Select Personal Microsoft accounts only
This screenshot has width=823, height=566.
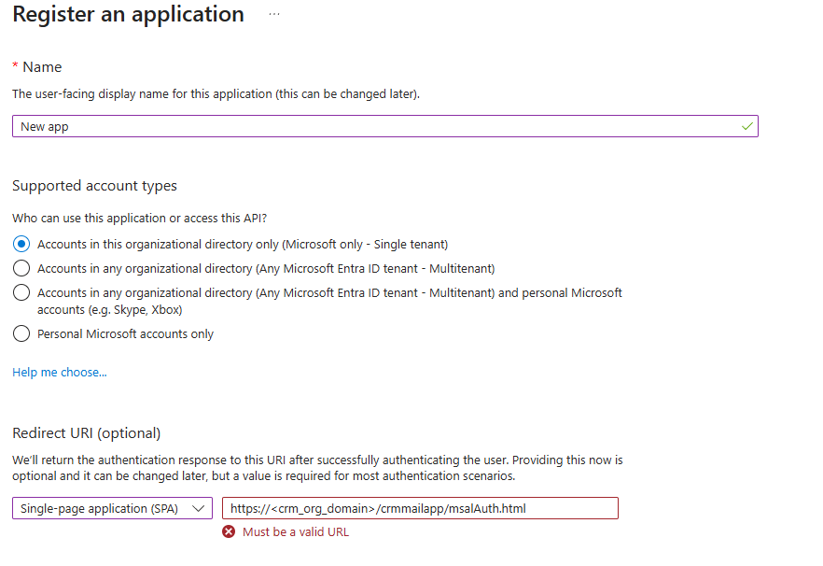tap(21, 333)
